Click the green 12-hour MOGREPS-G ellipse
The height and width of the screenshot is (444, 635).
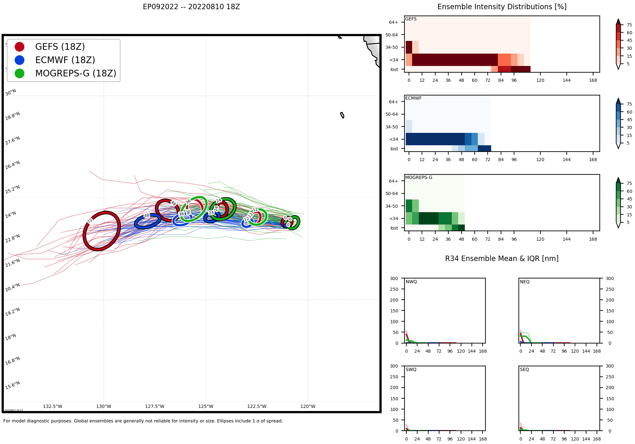click(266, 217)
